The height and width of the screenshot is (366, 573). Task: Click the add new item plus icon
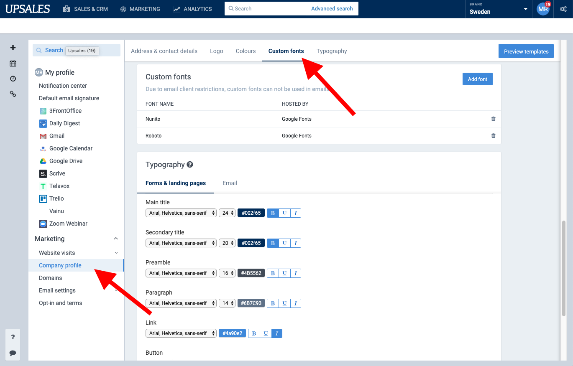(13, 47)
